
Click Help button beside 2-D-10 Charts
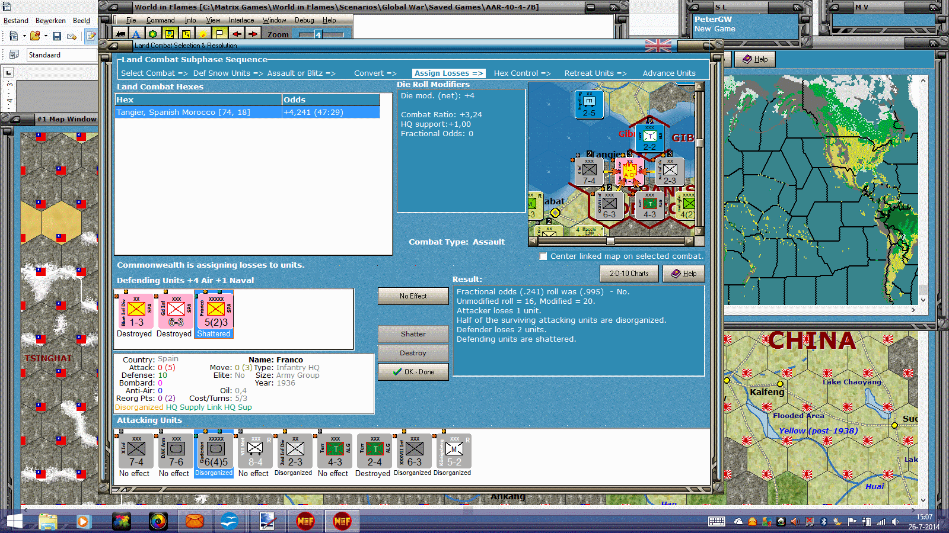coord(683,274)
